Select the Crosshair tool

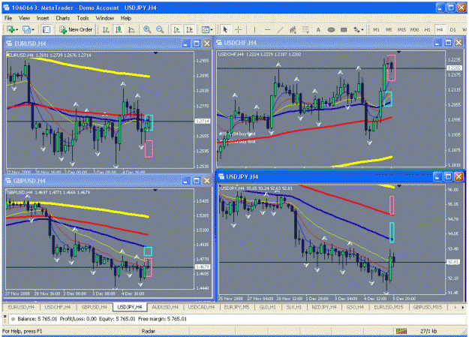tap(239, 29)
